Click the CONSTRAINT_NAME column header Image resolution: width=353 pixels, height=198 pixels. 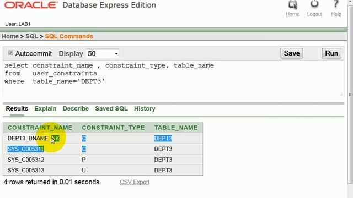(40, 128)
